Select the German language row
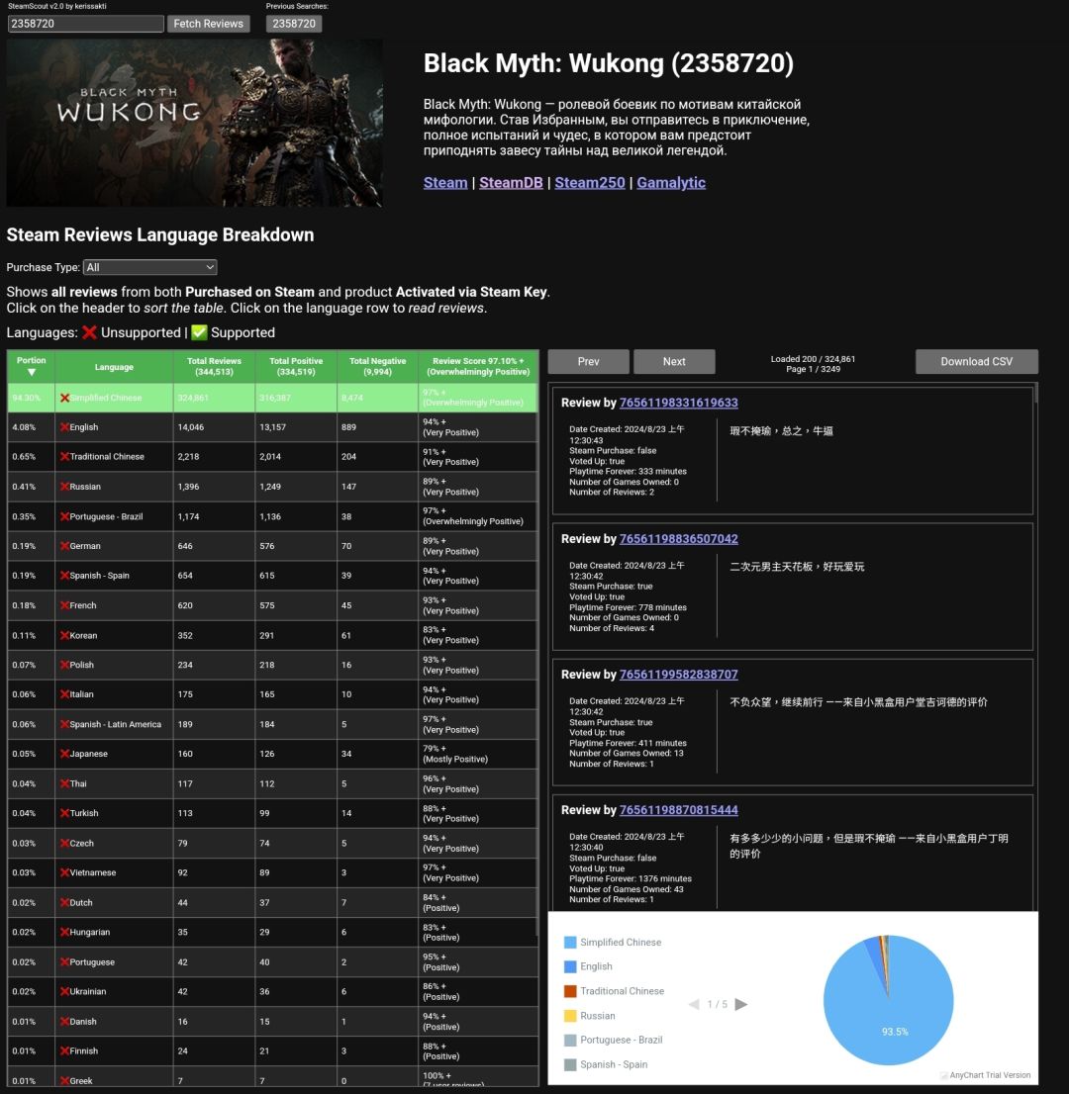The width and height of the screenshot is (1069, 1094). [272, 546]
